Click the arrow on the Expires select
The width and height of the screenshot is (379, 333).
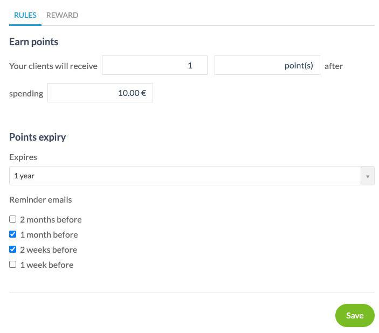pos(368,176)
